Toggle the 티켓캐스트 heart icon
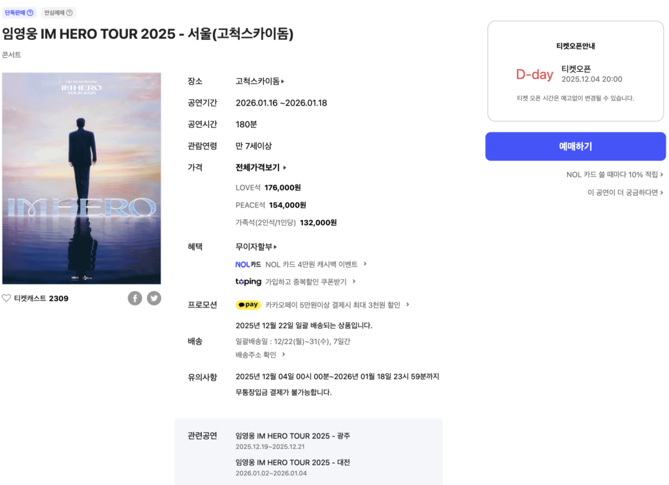 [x=7, y=298]
